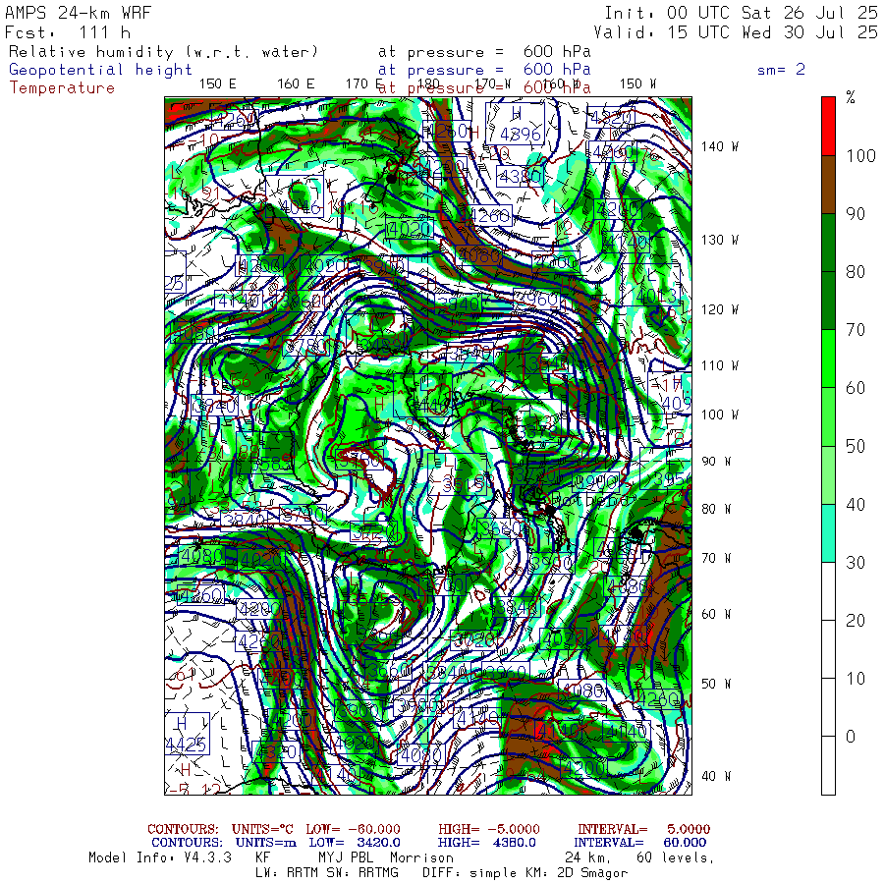Viewport: 884px width, 884px height.
Task: Click the '70' tick label on color bar
Action: click(856, 330)
